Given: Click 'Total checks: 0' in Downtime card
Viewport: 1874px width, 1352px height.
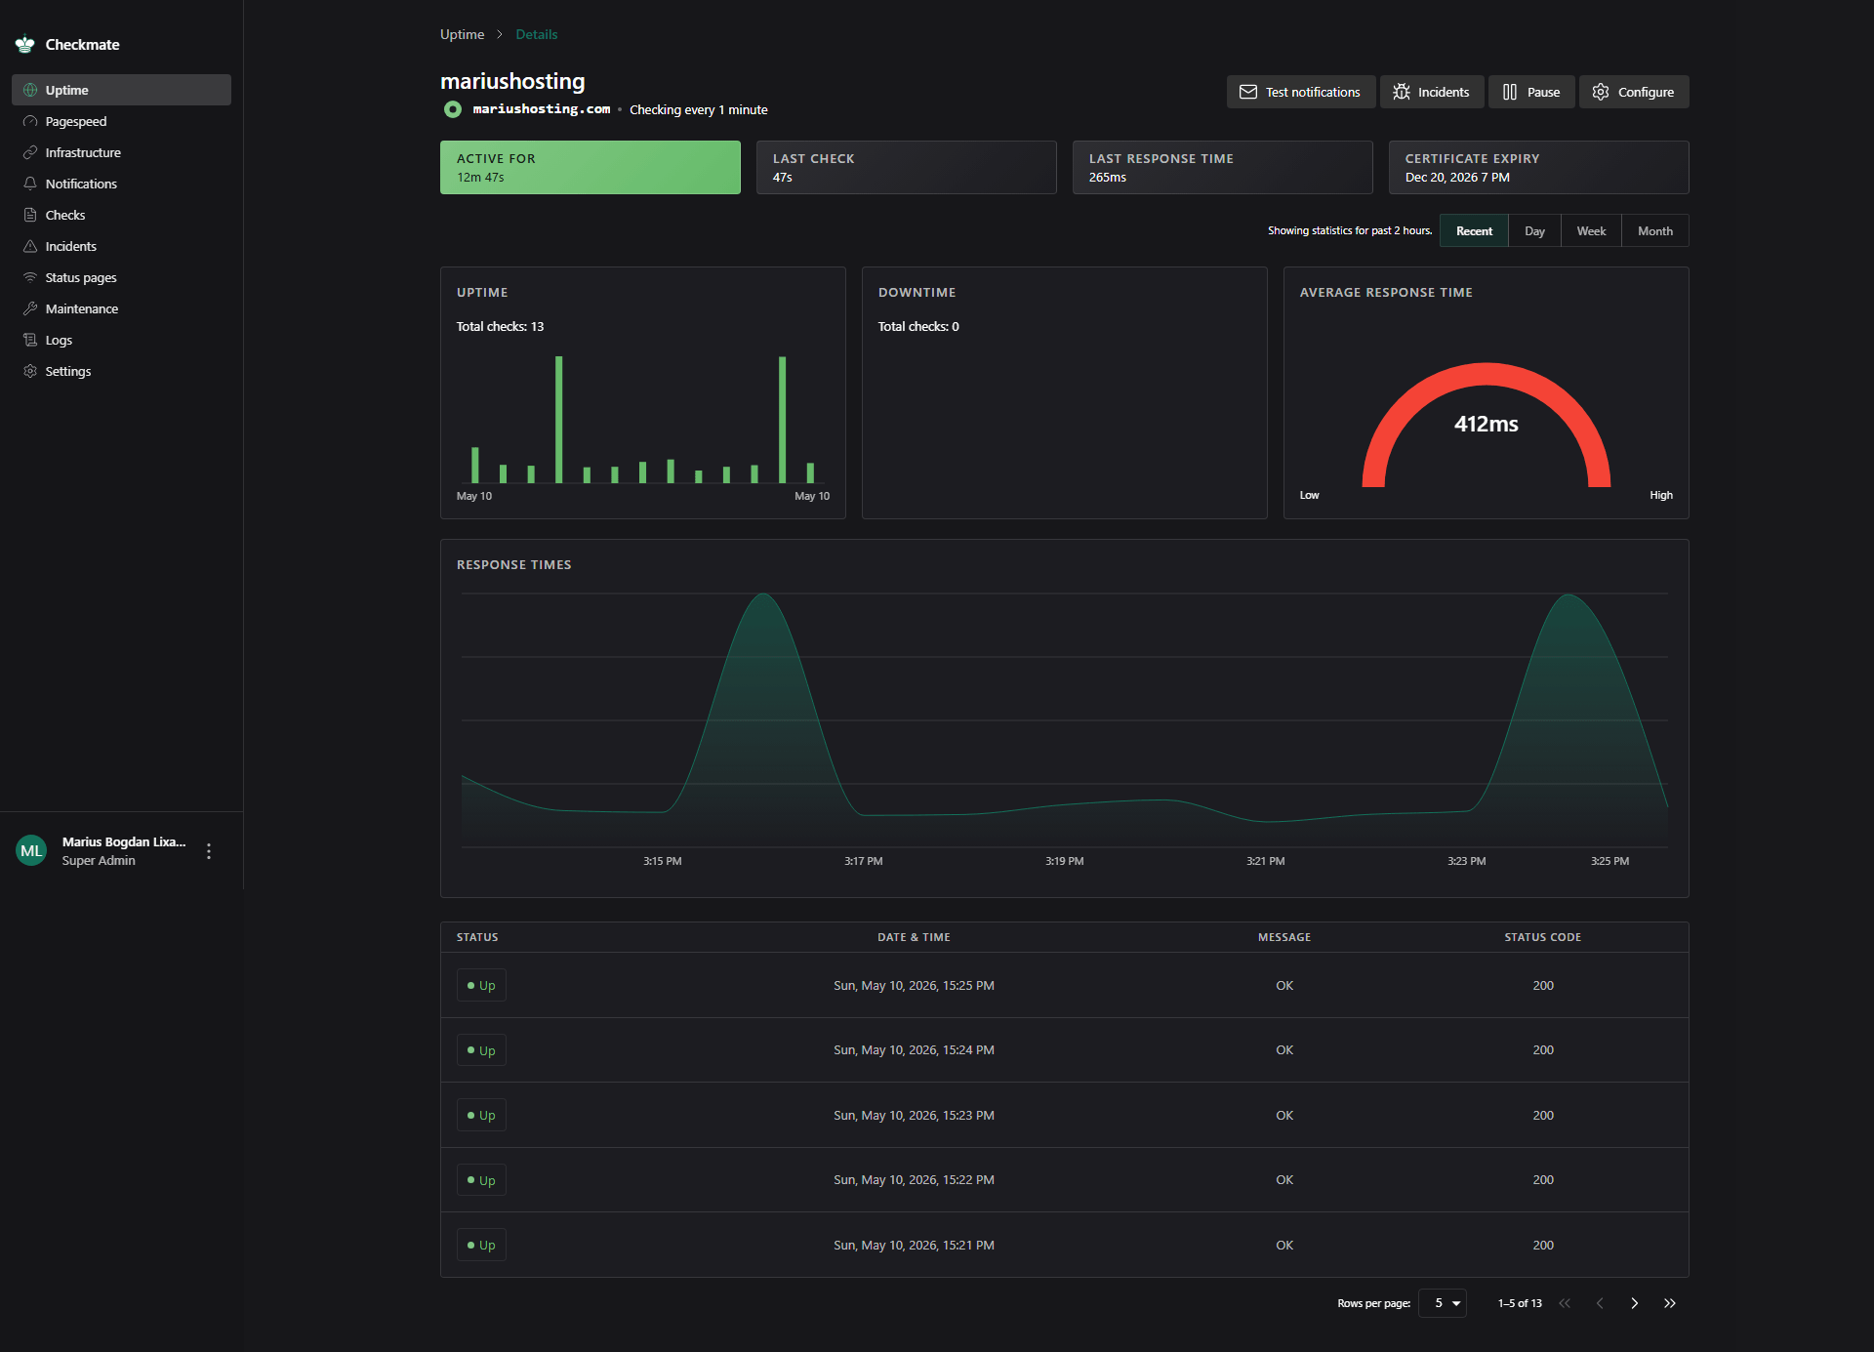Looking at the screenshot, I should coord(918,326).
